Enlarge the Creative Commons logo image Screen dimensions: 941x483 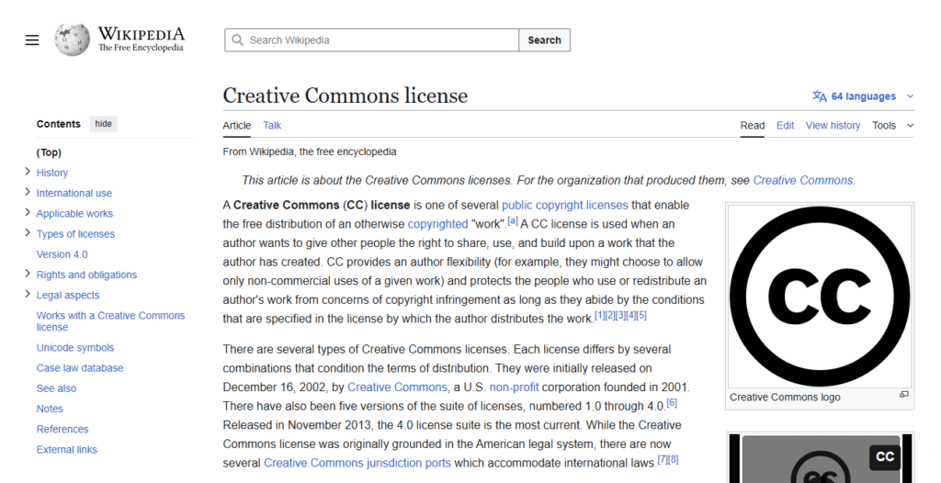point(904,394)
